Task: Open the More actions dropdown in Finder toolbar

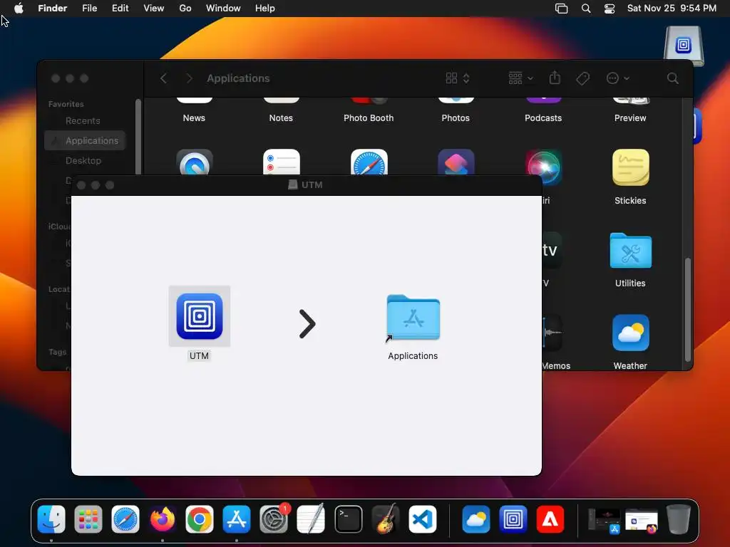Action: point(617,78)
